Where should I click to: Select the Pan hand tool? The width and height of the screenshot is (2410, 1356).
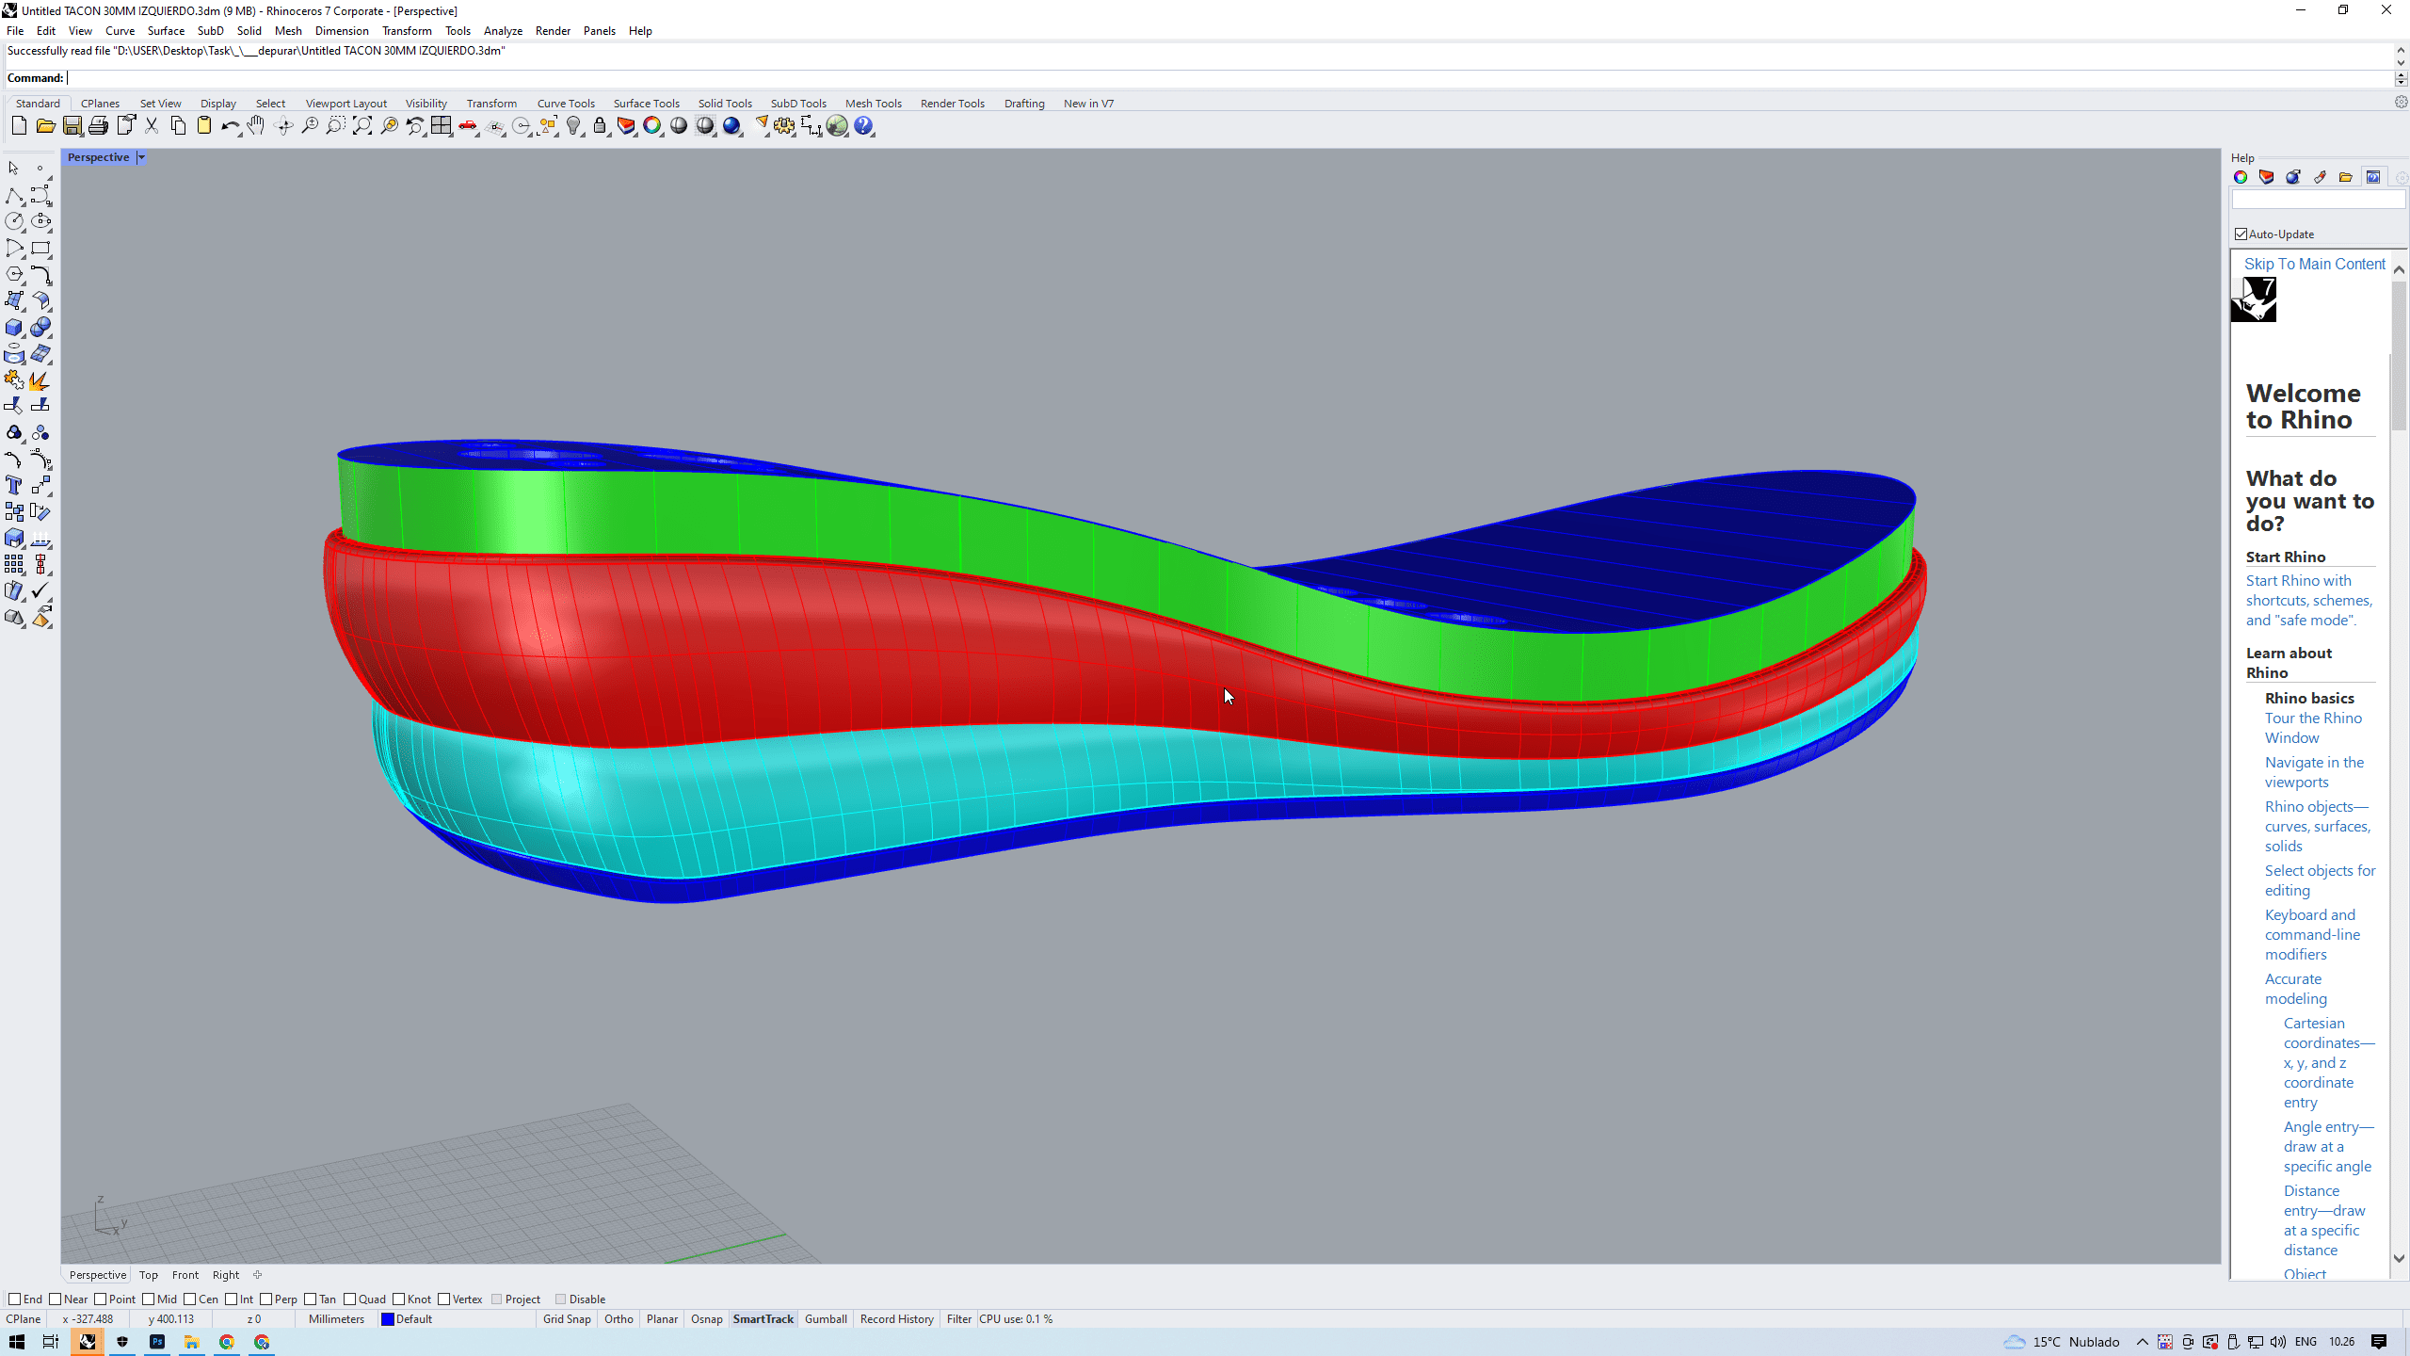(256, 126)
